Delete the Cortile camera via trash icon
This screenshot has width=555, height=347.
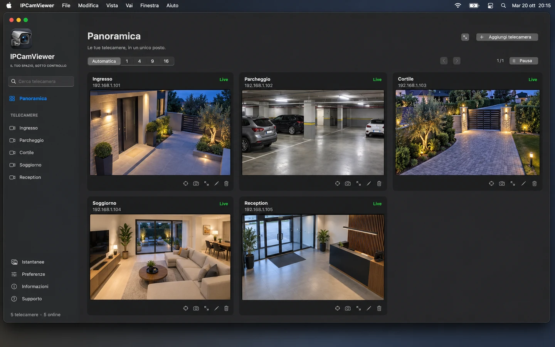pos(534,184)
